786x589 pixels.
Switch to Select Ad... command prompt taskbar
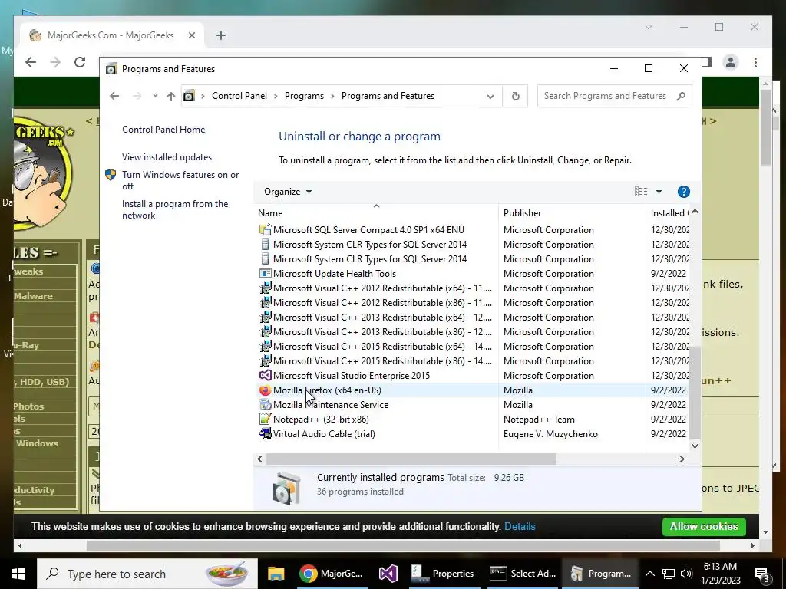point(522,574)
